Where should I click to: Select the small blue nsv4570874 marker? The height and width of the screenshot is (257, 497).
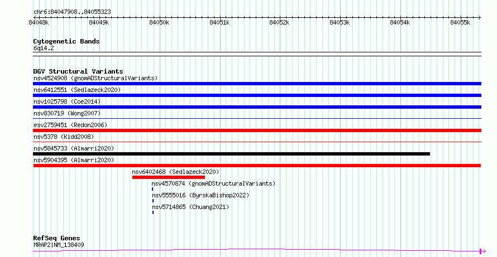(x=152, y=189)
